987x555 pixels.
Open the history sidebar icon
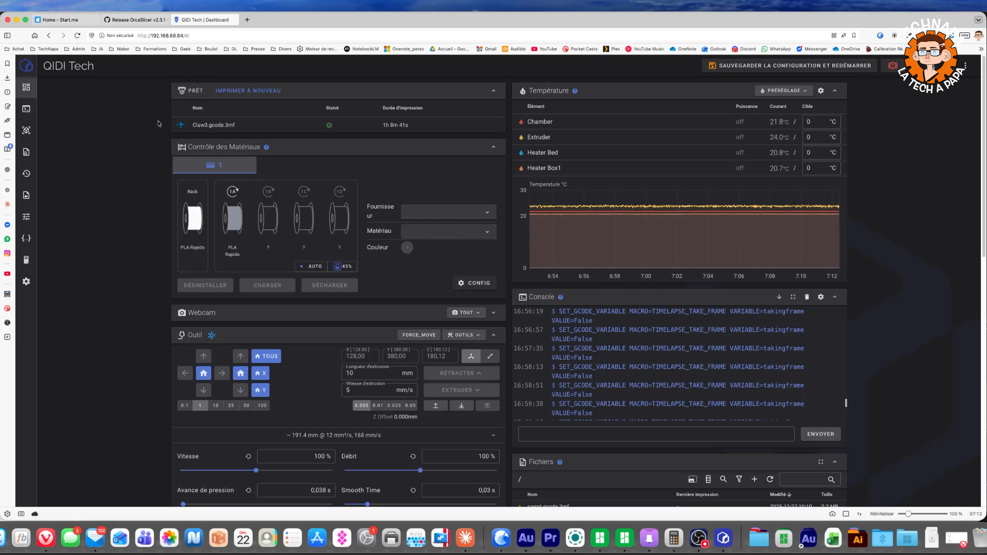click(x=26, y=174)
